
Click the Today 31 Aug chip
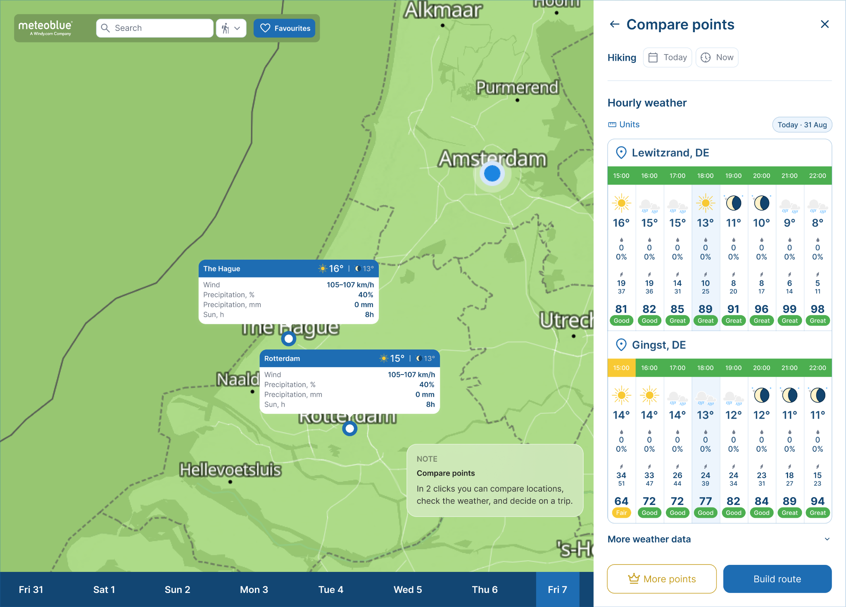[x=802, y=125]
